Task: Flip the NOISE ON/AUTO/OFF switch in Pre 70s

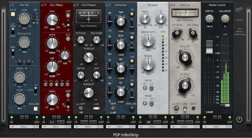Action: click(36, 90)
